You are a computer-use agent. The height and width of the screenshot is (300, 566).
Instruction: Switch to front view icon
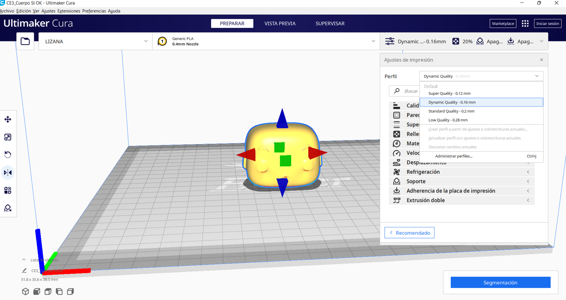37,292
